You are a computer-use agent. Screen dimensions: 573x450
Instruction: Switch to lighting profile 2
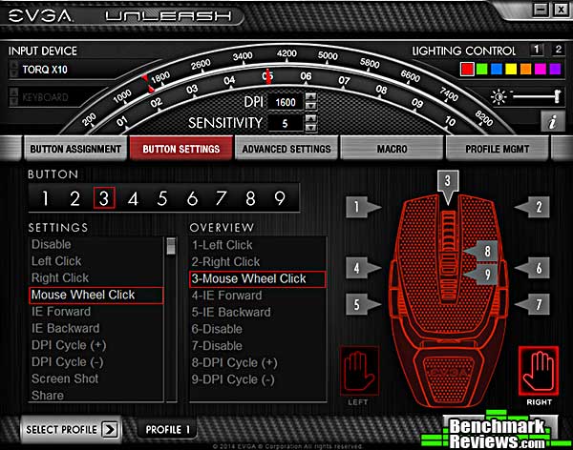[x=556, y=50]
